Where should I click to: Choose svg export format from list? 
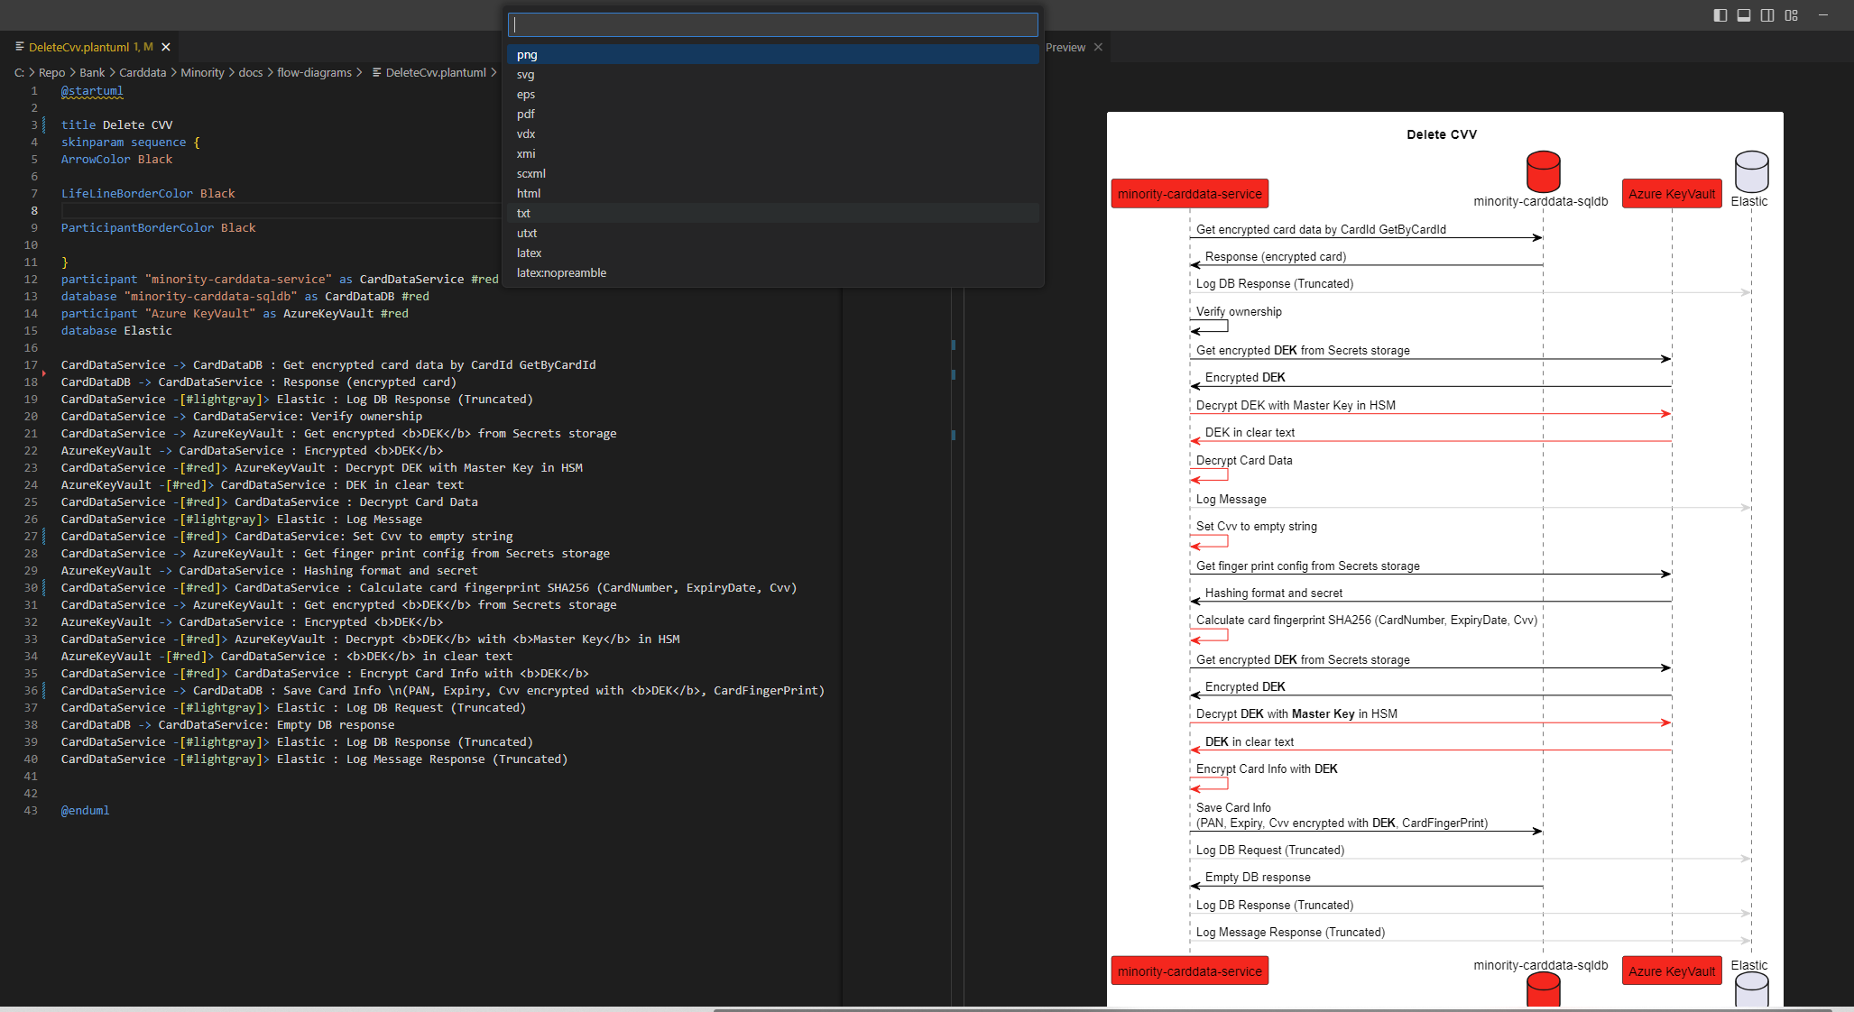(526, 75)
